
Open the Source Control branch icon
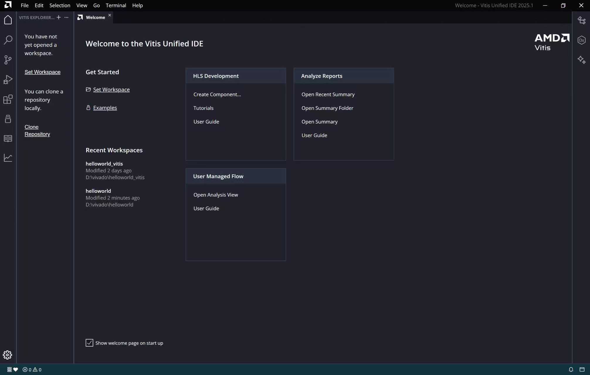8,60
